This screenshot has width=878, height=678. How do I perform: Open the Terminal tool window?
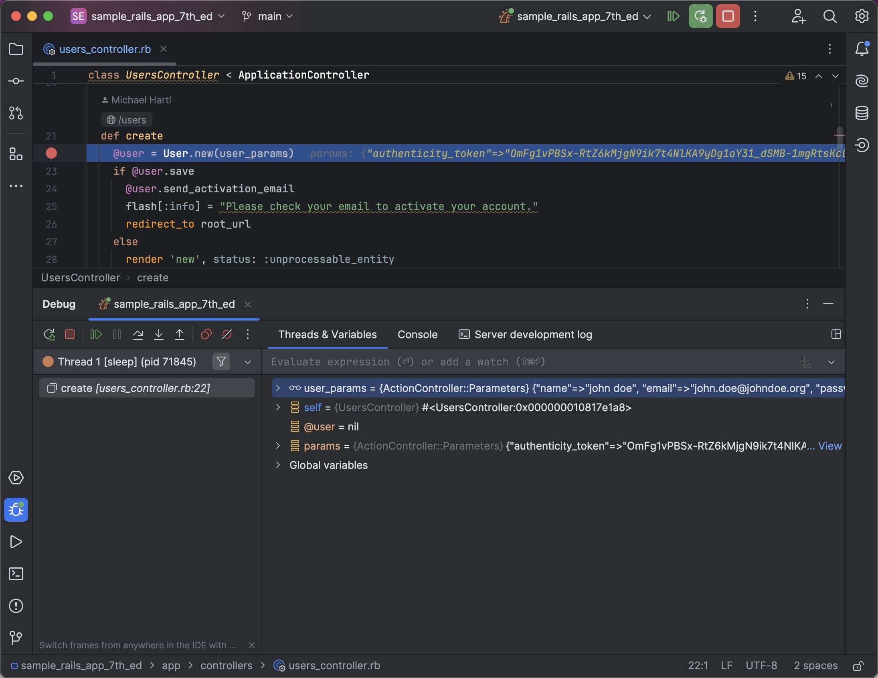16,574
